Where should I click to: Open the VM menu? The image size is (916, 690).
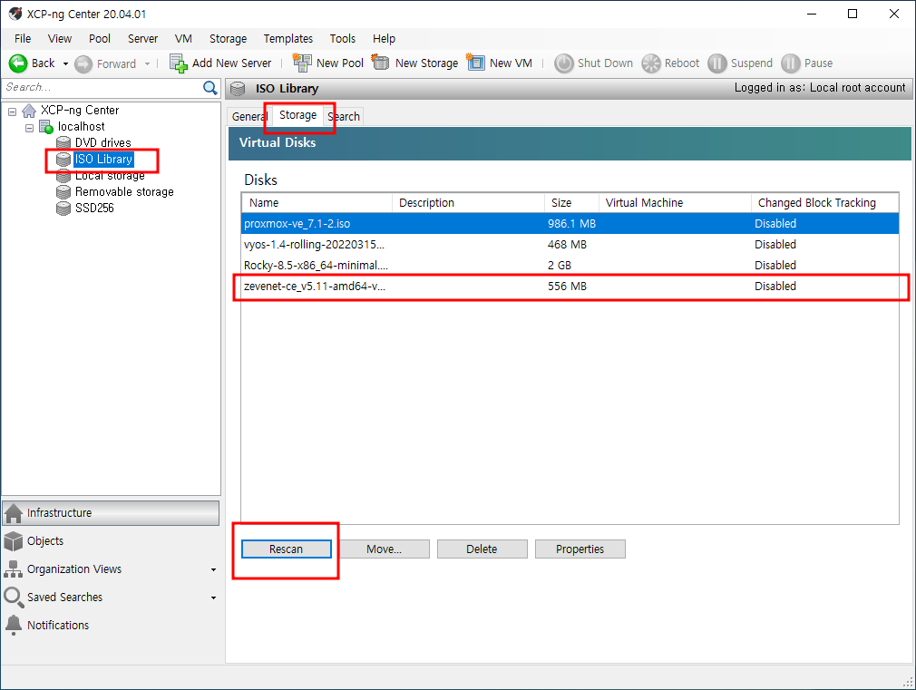click(183, 39)
